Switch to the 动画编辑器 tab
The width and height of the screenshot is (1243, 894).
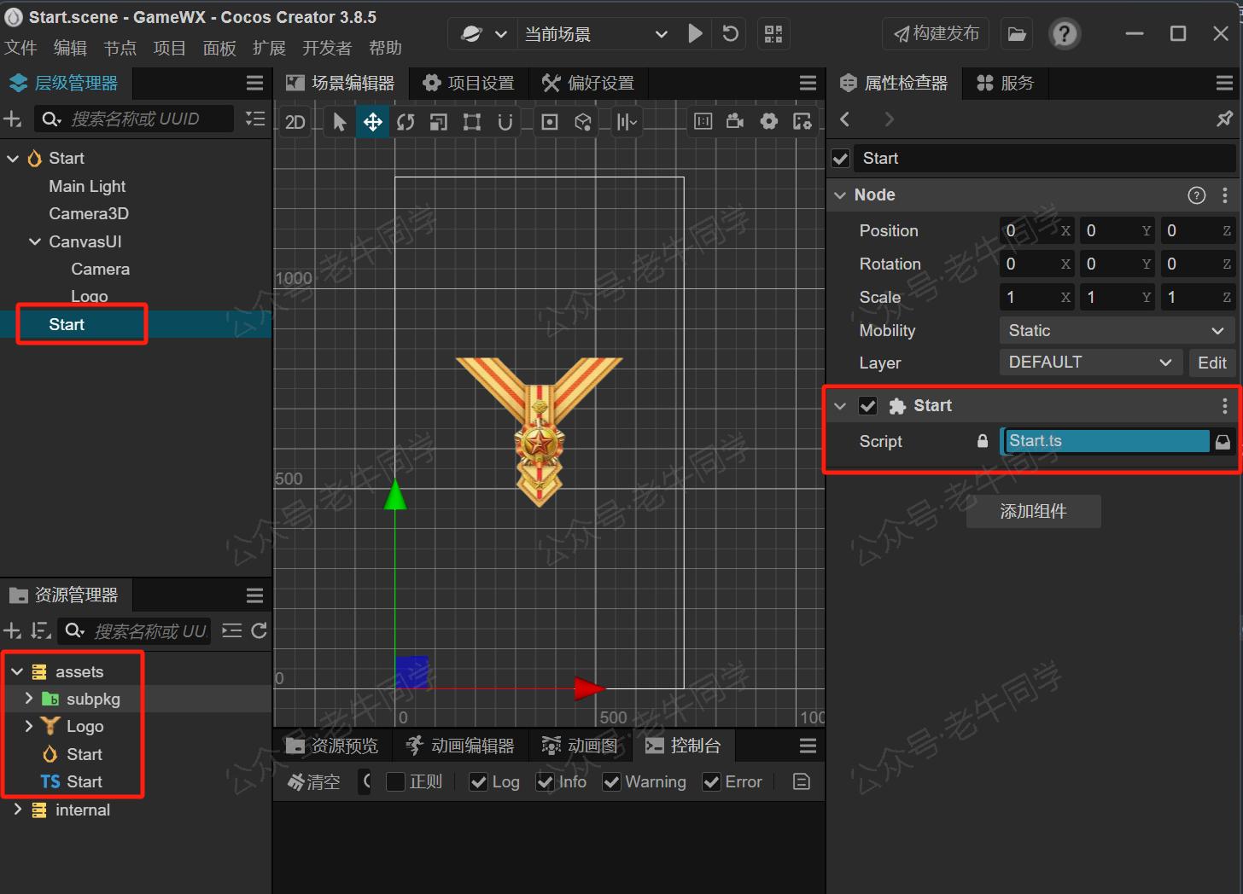coord(460,746)
